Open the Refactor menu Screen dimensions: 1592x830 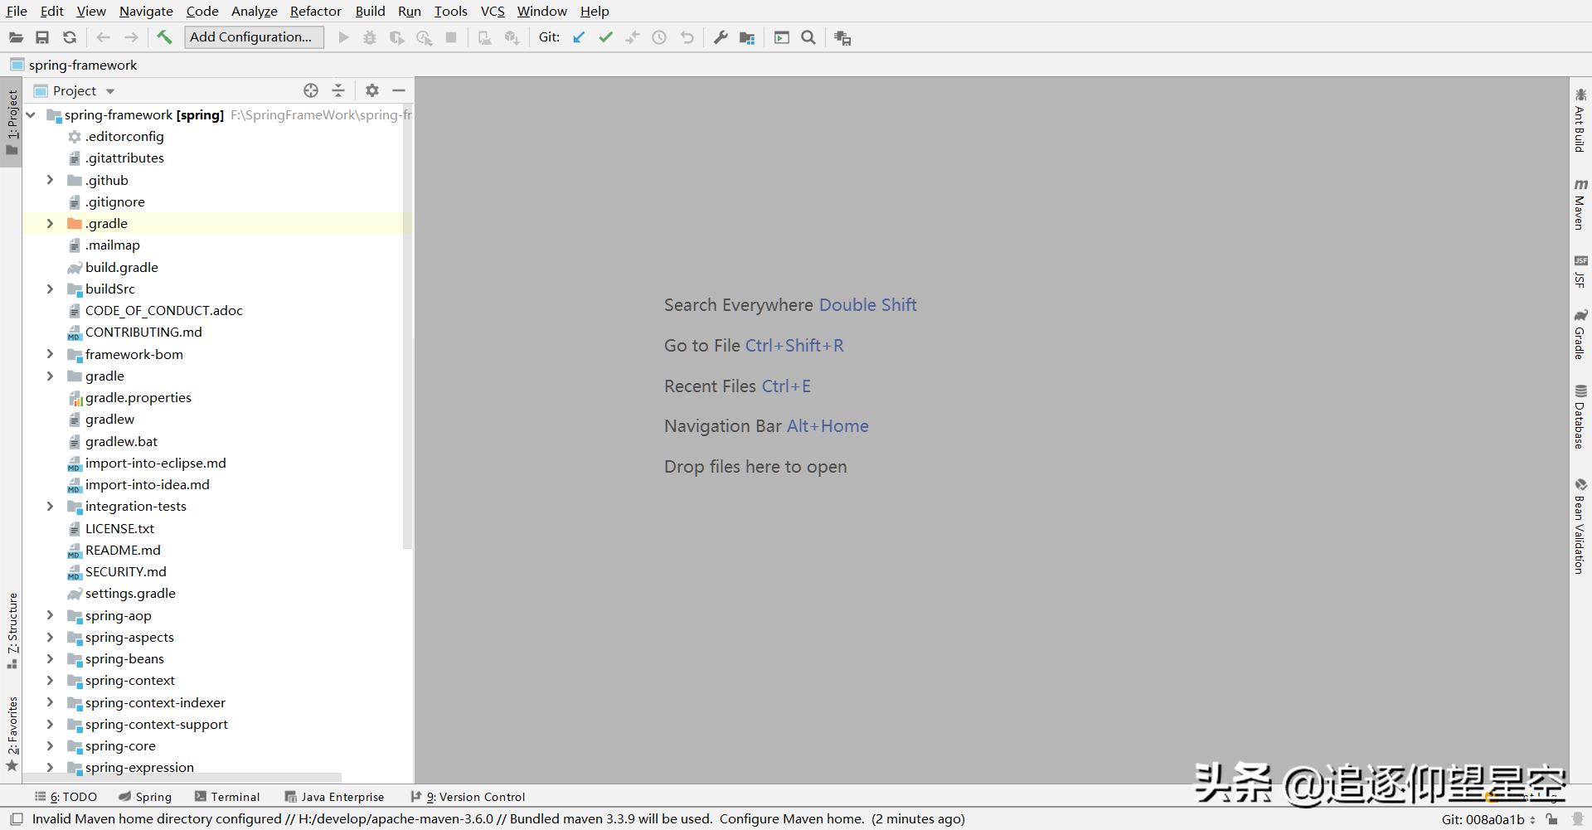tap(315, 11)
